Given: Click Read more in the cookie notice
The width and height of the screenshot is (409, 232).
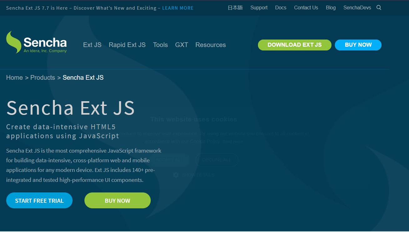Looking at the screenshot, I should (233, 141).
